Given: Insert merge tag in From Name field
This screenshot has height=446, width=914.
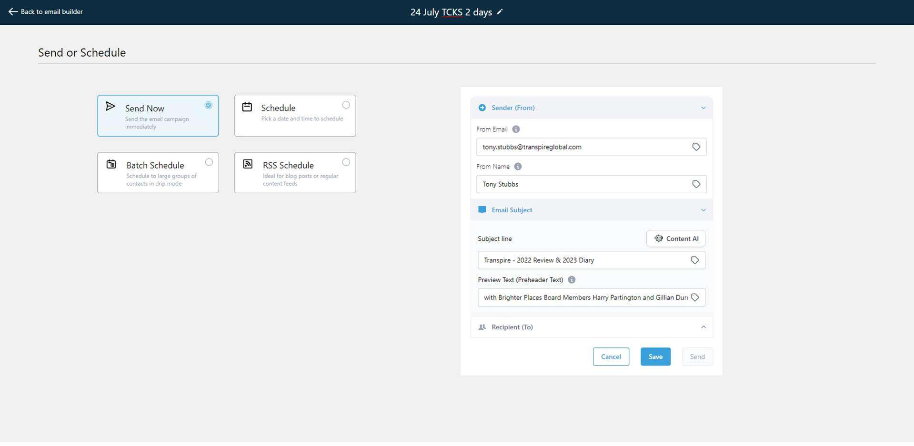Looking at the screenshot, I should coord(696,184).
